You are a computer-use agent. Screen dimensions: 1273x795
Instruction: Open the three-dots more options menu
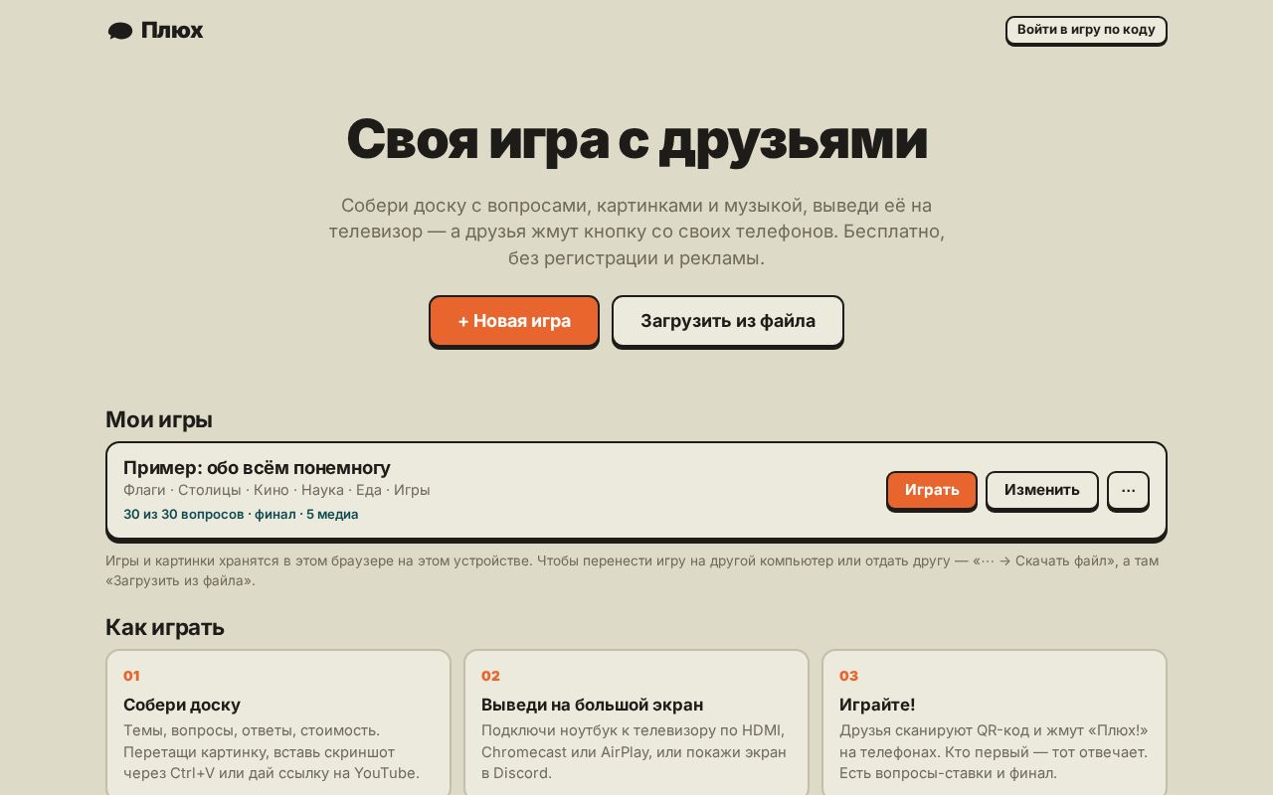pyautogui.click(x=1128, y=490)
